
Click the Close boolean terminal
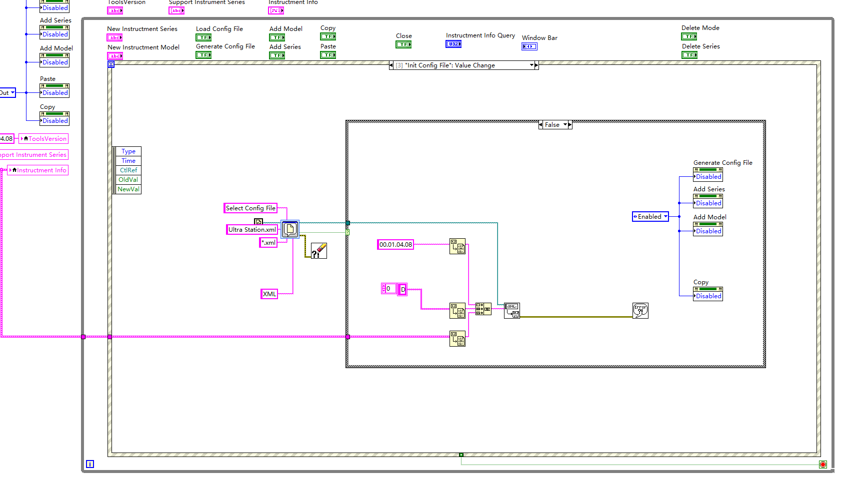point(403,45)
